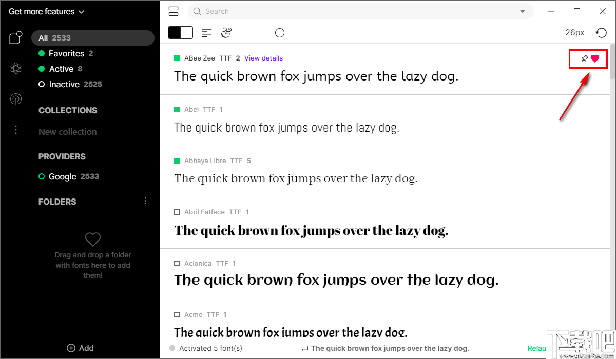
Task: Click the font size slider handle
Action: coord(279,33)
